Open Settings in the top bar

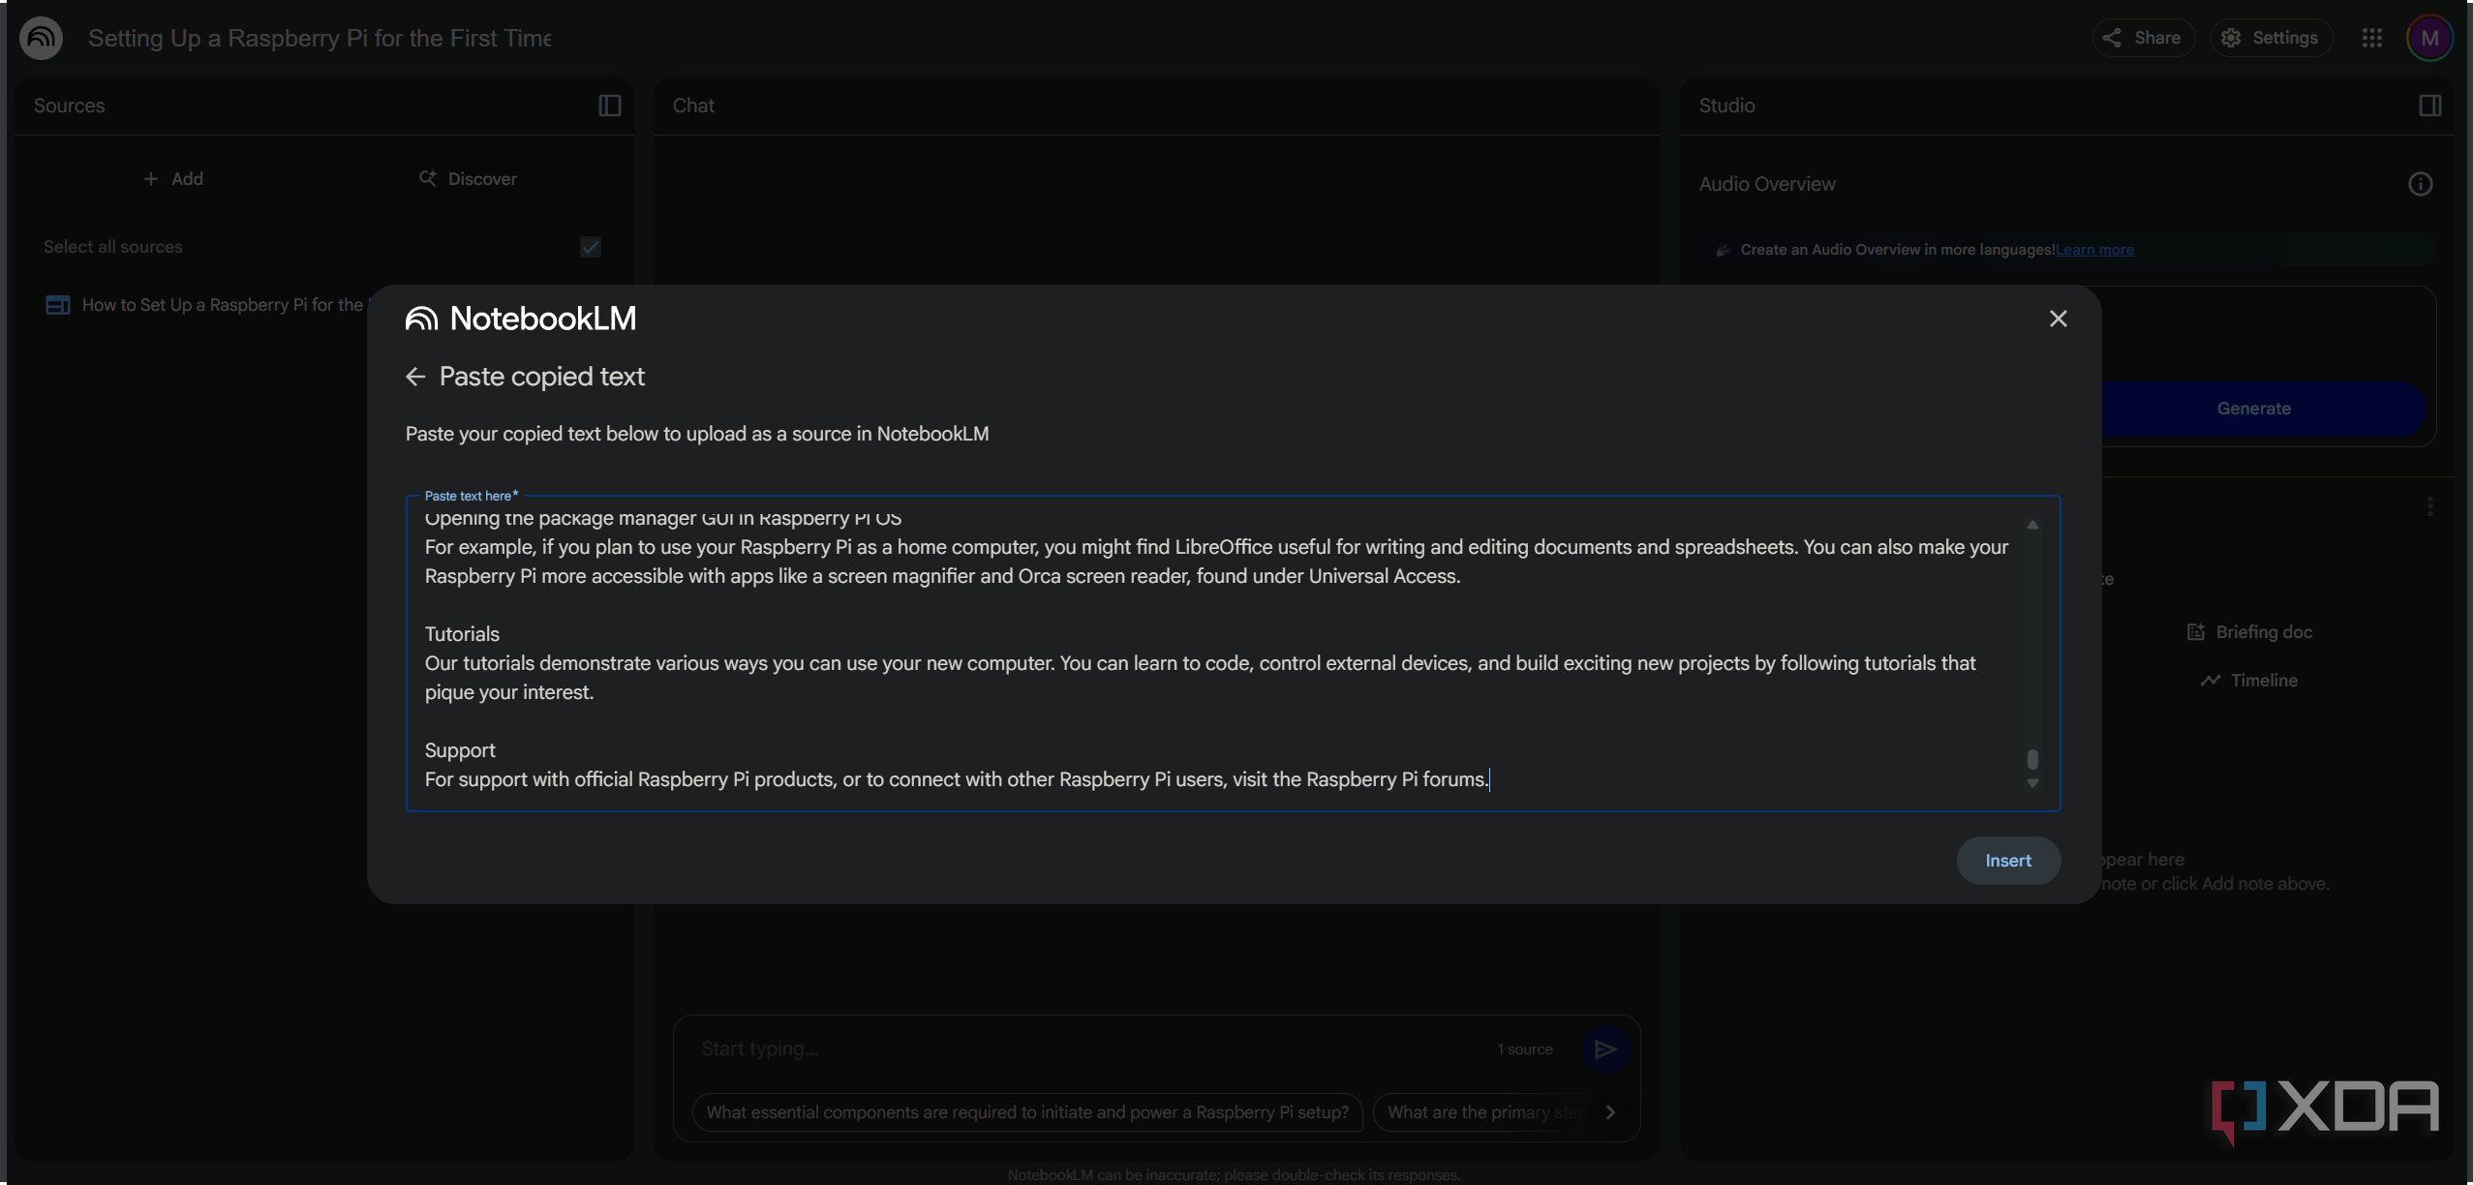point(2271,38)
